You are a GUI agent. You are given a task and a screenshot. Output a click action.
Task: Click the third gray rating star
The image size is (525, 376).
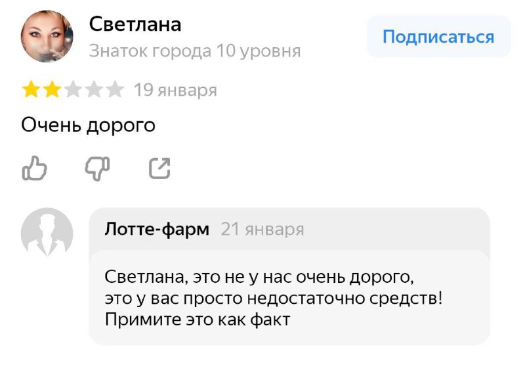coord(73,90)
